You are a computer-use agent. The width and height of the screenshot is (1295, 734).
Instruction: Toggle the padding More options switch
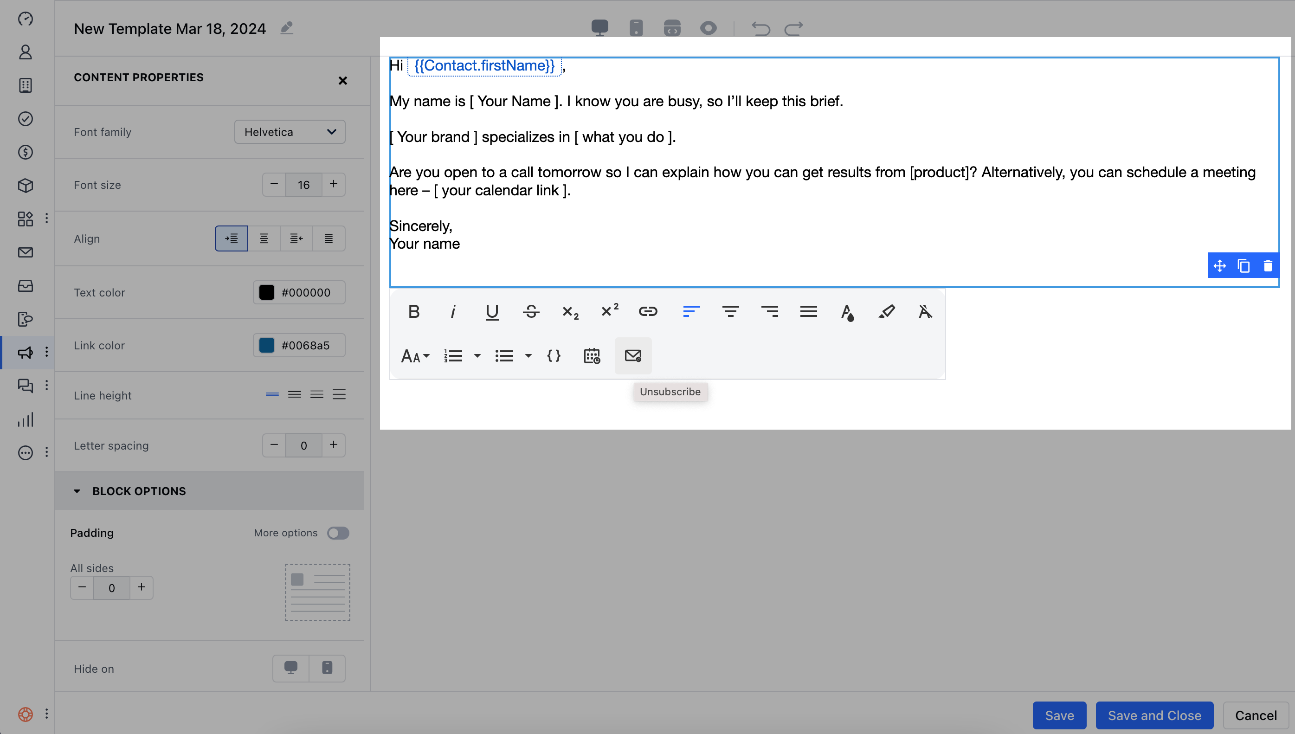point(338,533)
